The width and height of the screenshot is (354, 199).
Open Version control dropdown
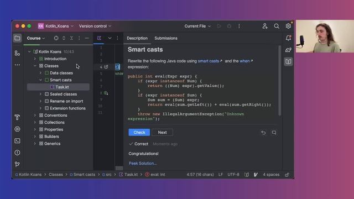point(95,26)
